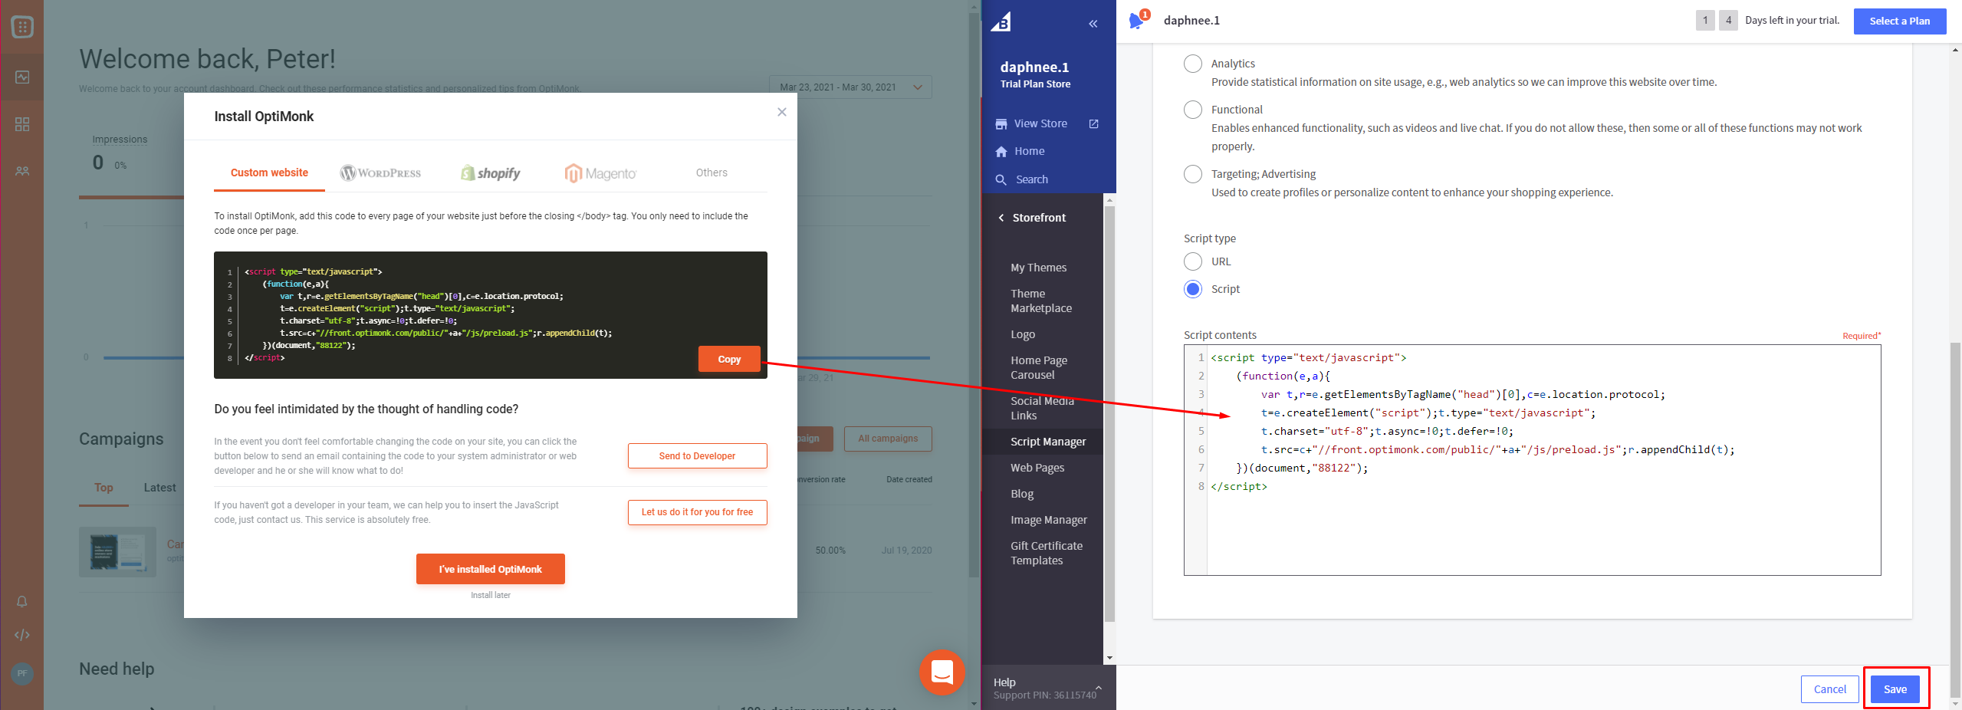Click Select a Plan button

[x=1900, y=21]
